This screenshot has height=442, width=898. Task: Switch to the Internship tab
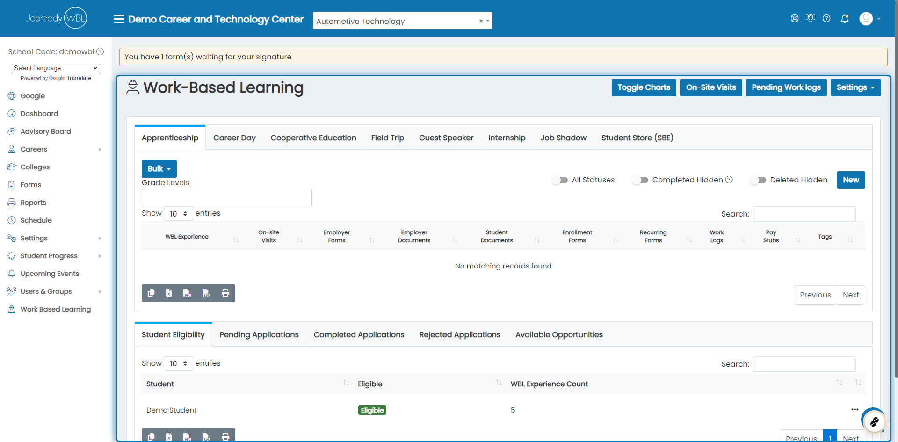[x=507, y=138]
